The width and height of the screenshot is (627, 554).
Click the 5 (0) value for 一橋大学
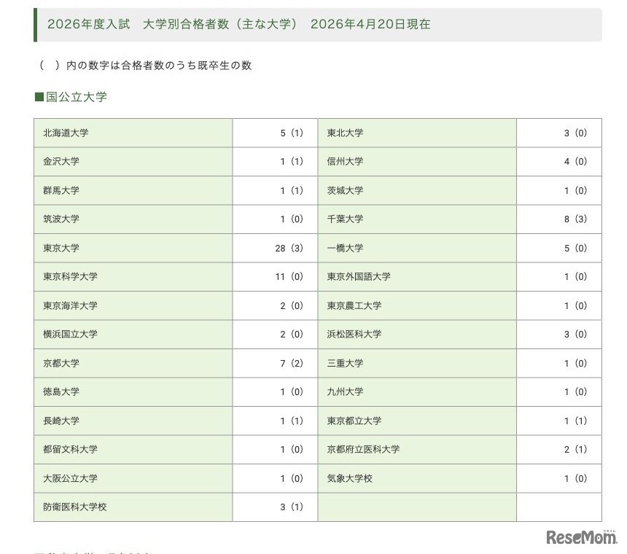575,249
